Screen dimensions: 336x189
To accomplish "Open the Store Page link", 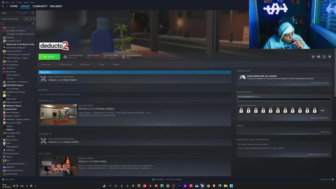I will tap(46, 64).
